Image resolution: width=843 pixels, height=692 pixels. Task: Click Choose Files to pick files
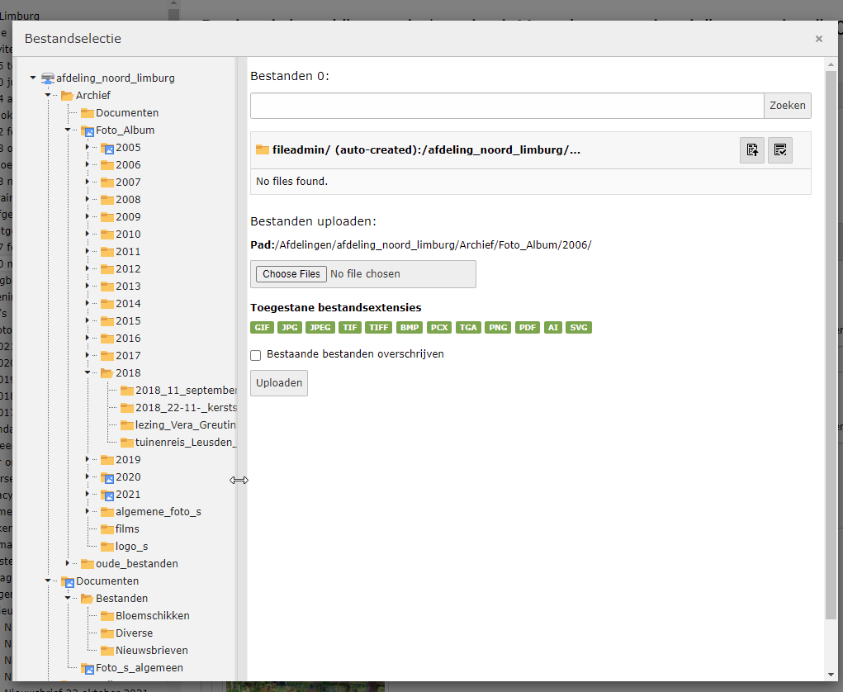[x=291, y=274]
